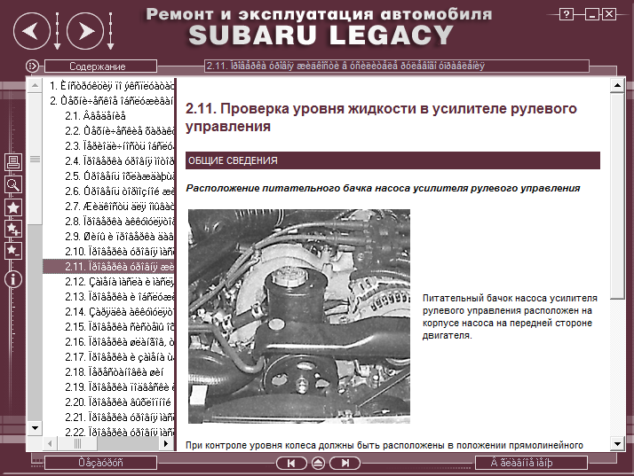The image size is (634, 476).
Task: Select highlighted section 2.11 in contents
Action: coord(108,267)
